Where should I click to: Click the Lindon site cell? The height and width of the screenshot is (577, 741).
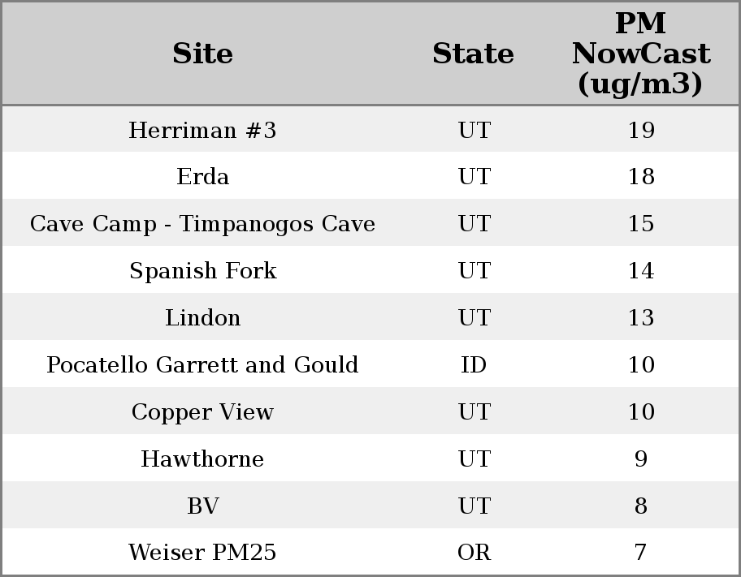pyautogui.click(x=202, y=318)
